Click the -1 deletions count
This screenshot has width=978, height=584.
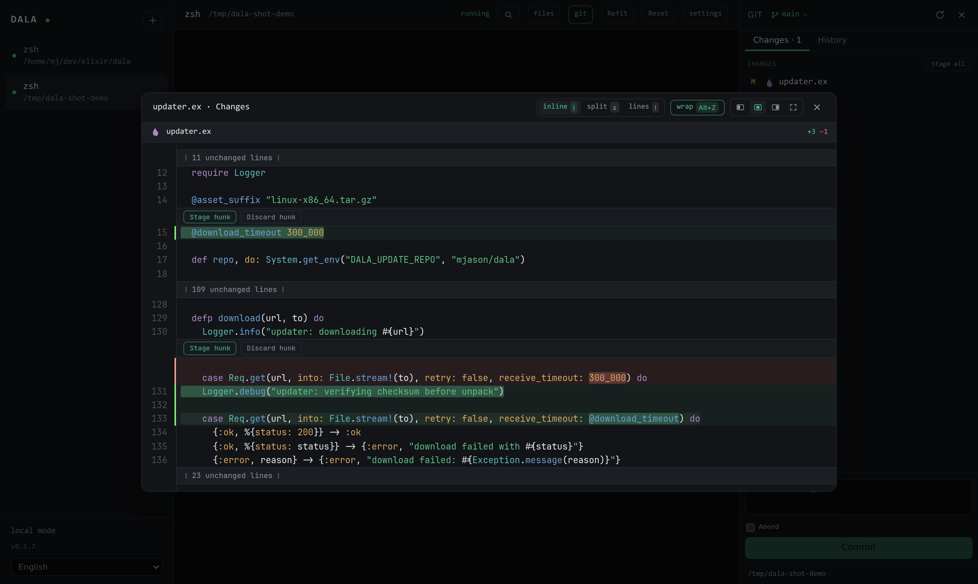823,132
